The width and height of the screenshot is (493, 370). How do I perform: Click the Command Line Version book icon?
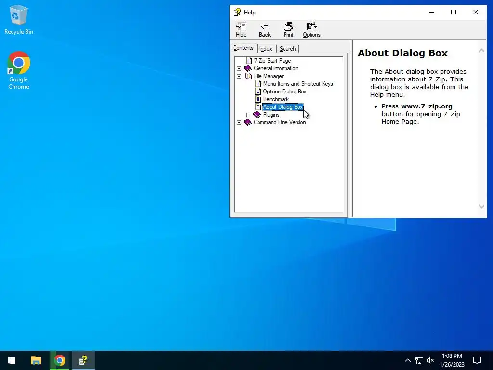[x=248, y=122]
